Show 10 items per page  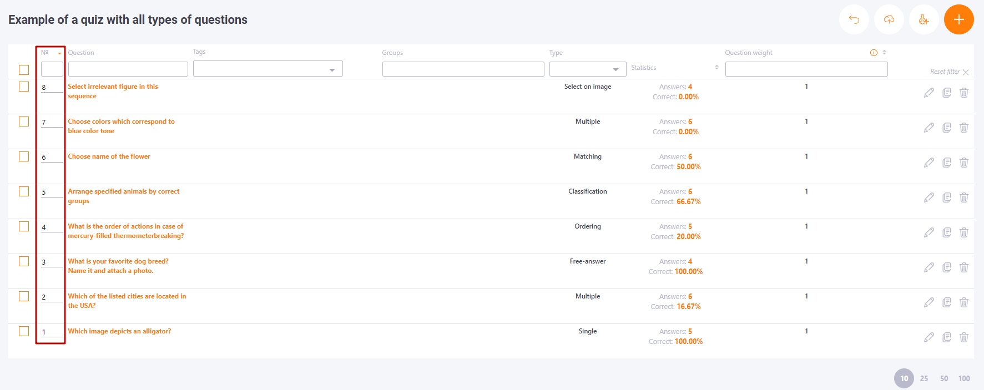coord(904,378)
